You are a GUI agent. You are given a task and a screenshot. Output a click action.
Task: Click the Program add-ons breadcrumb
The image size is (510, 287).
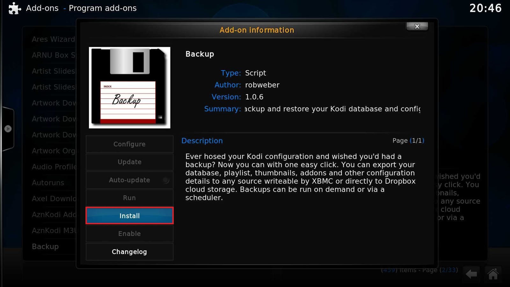(x=103, y=8)
